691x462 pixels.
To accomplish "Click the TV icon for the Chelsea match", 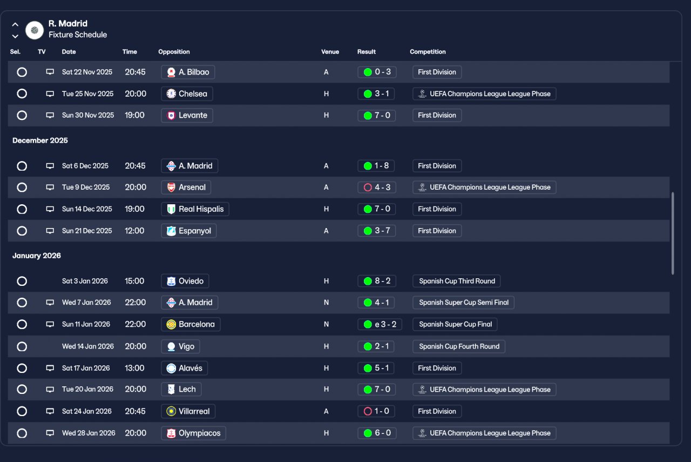I will pyautogui.click(x=50, y=93).
